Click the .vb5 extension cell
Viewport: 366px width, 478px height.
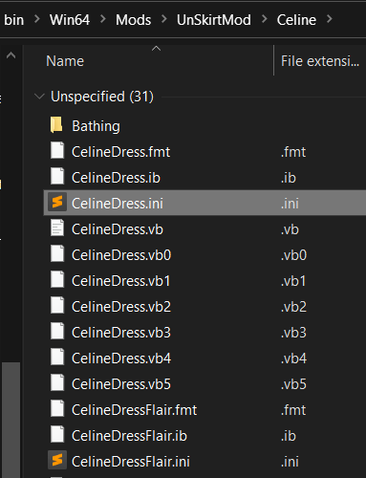[x=293, y=384]
